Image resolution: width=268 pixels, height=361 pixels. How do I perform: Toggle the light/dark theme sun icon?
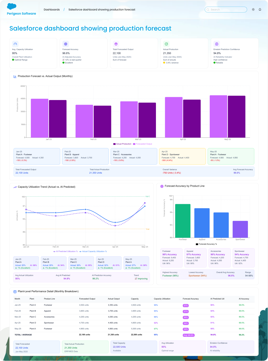click(253, 9)
